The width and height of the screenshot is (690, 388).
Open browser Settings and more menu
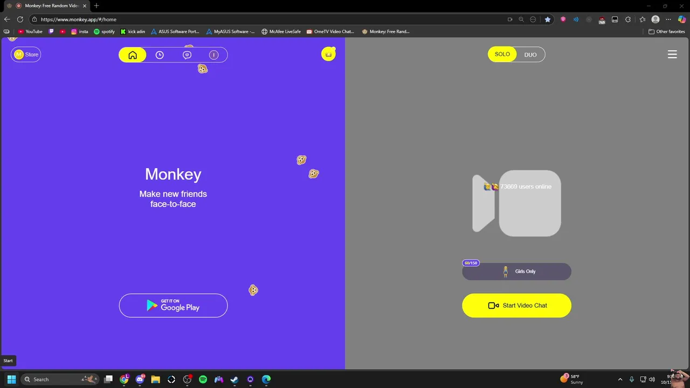(668, 19)
